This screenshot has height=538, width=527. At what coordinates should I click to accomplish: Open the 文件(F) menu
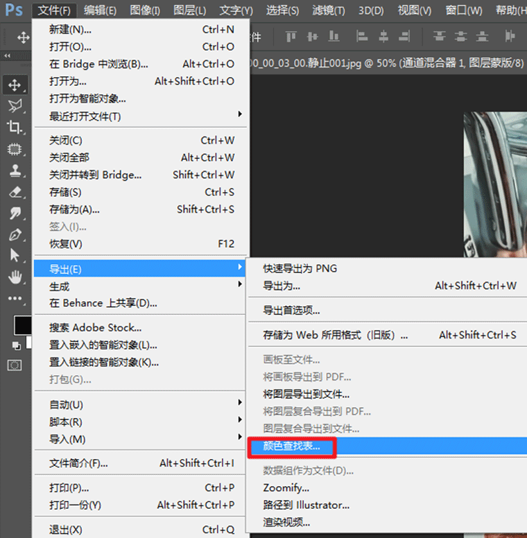pos(54,10)
